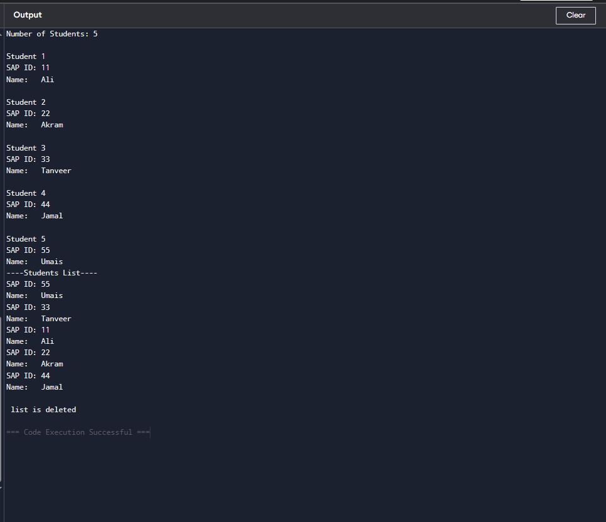Click the scroll down arrow at left edge
The image size is (606, 522).
(x=1, y=487)
